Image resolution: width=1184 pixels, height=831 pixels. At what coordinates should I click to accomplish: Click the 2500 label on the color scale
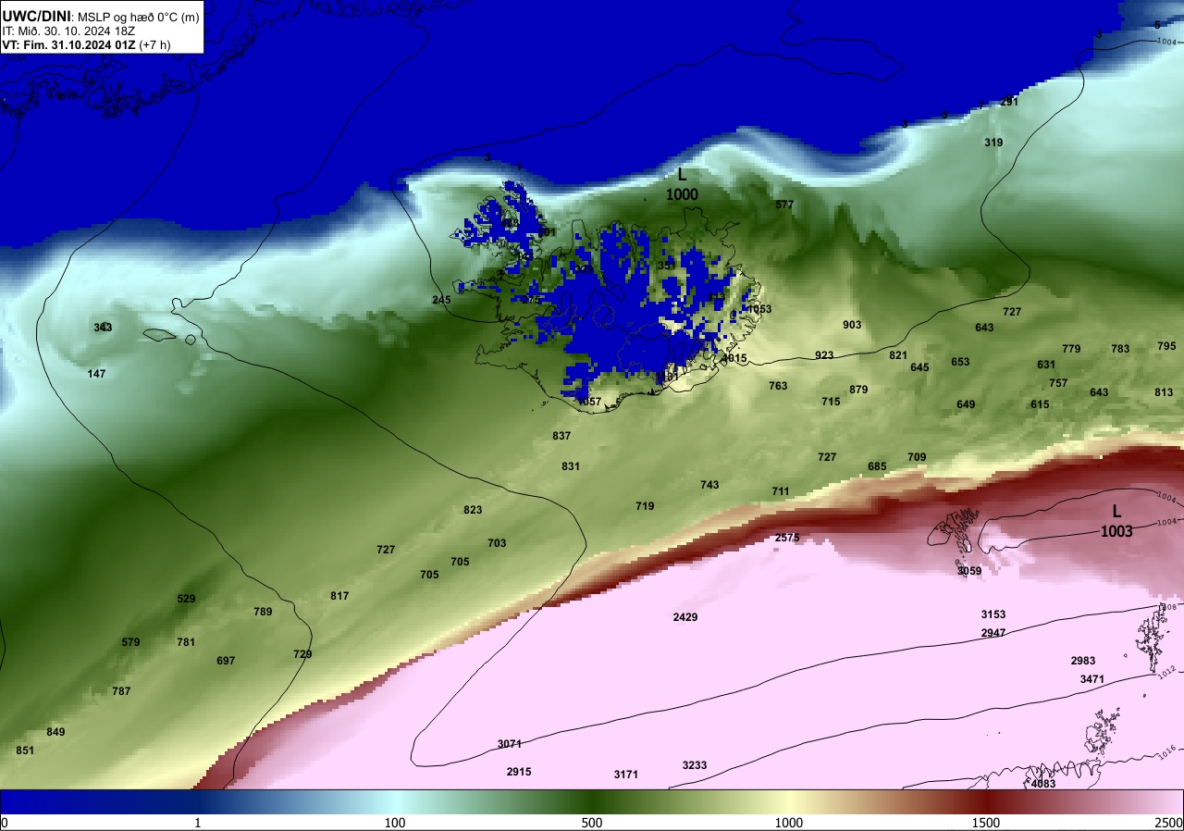(1168, 823)
